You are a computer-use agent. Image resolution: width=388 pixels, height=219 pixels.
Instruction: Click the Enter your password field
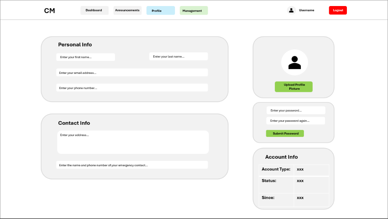pos(296,110)
